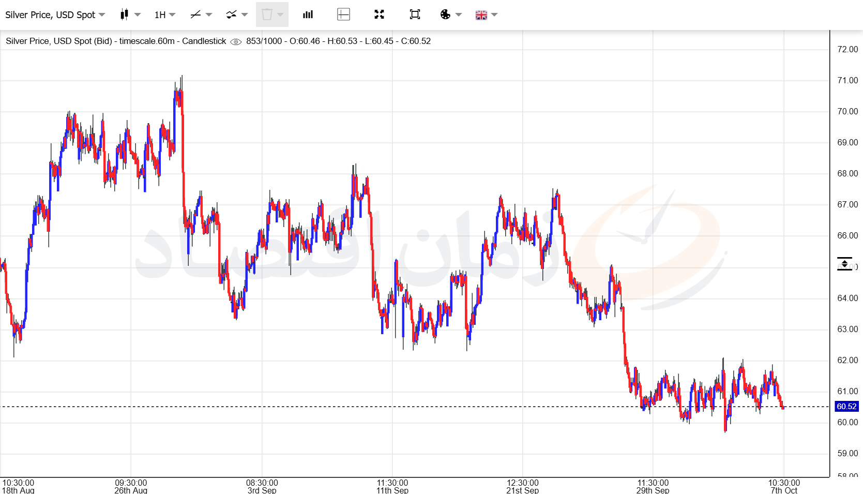
Task: Click the 21st Sep time axis label
Action: click(523, 490)
